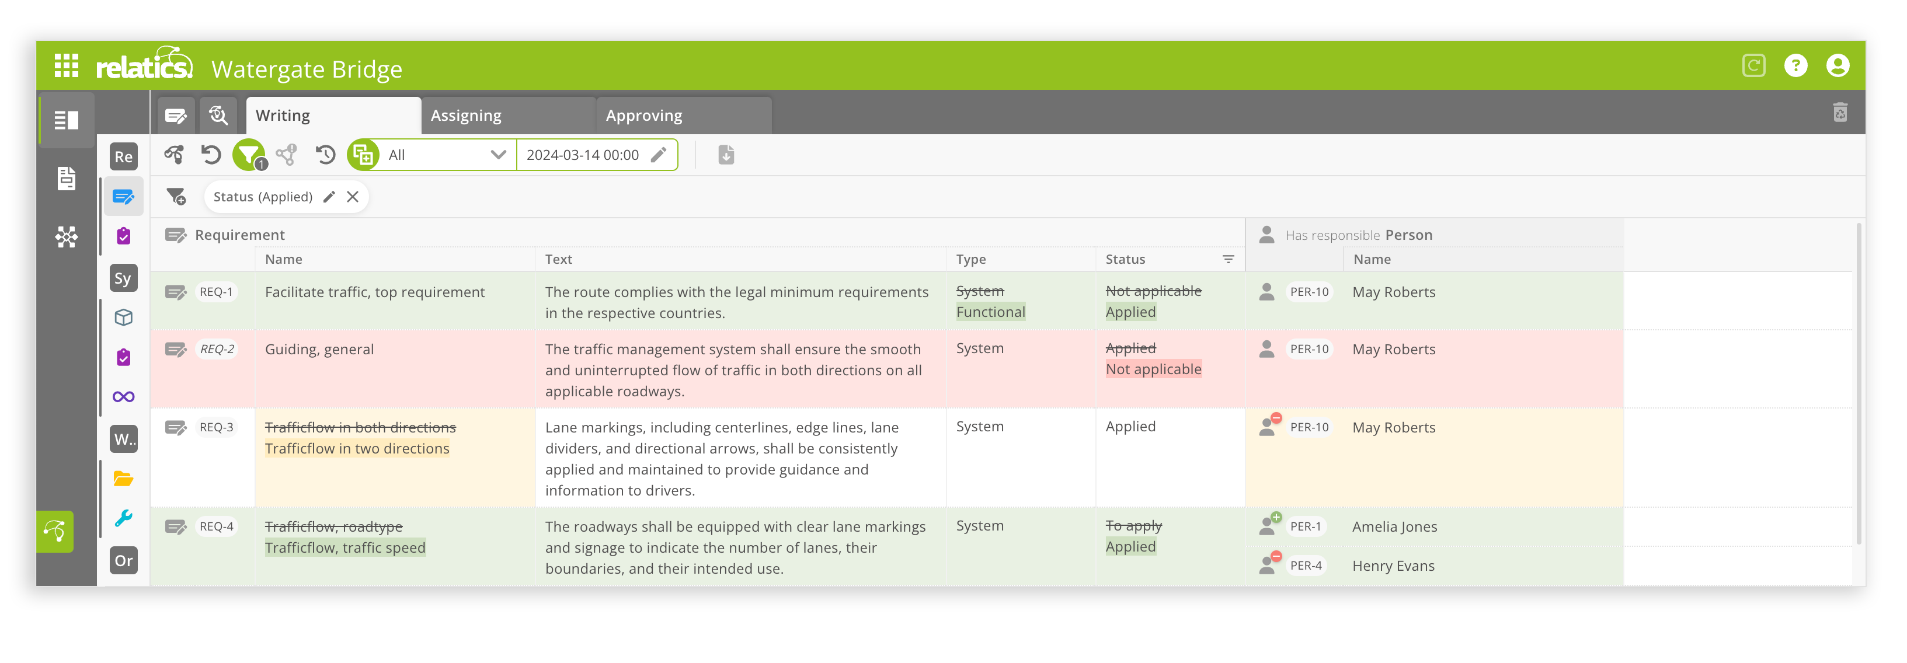Remove the Status (Applied) filter chip
Image resolution: width=1907 pixels, height=663 pixels.
(353, 196)
